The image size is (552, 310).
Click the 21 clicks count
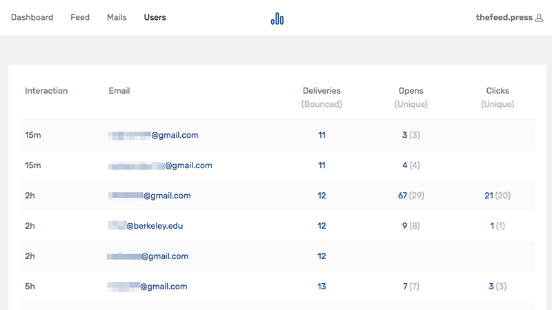pos(489,196)
